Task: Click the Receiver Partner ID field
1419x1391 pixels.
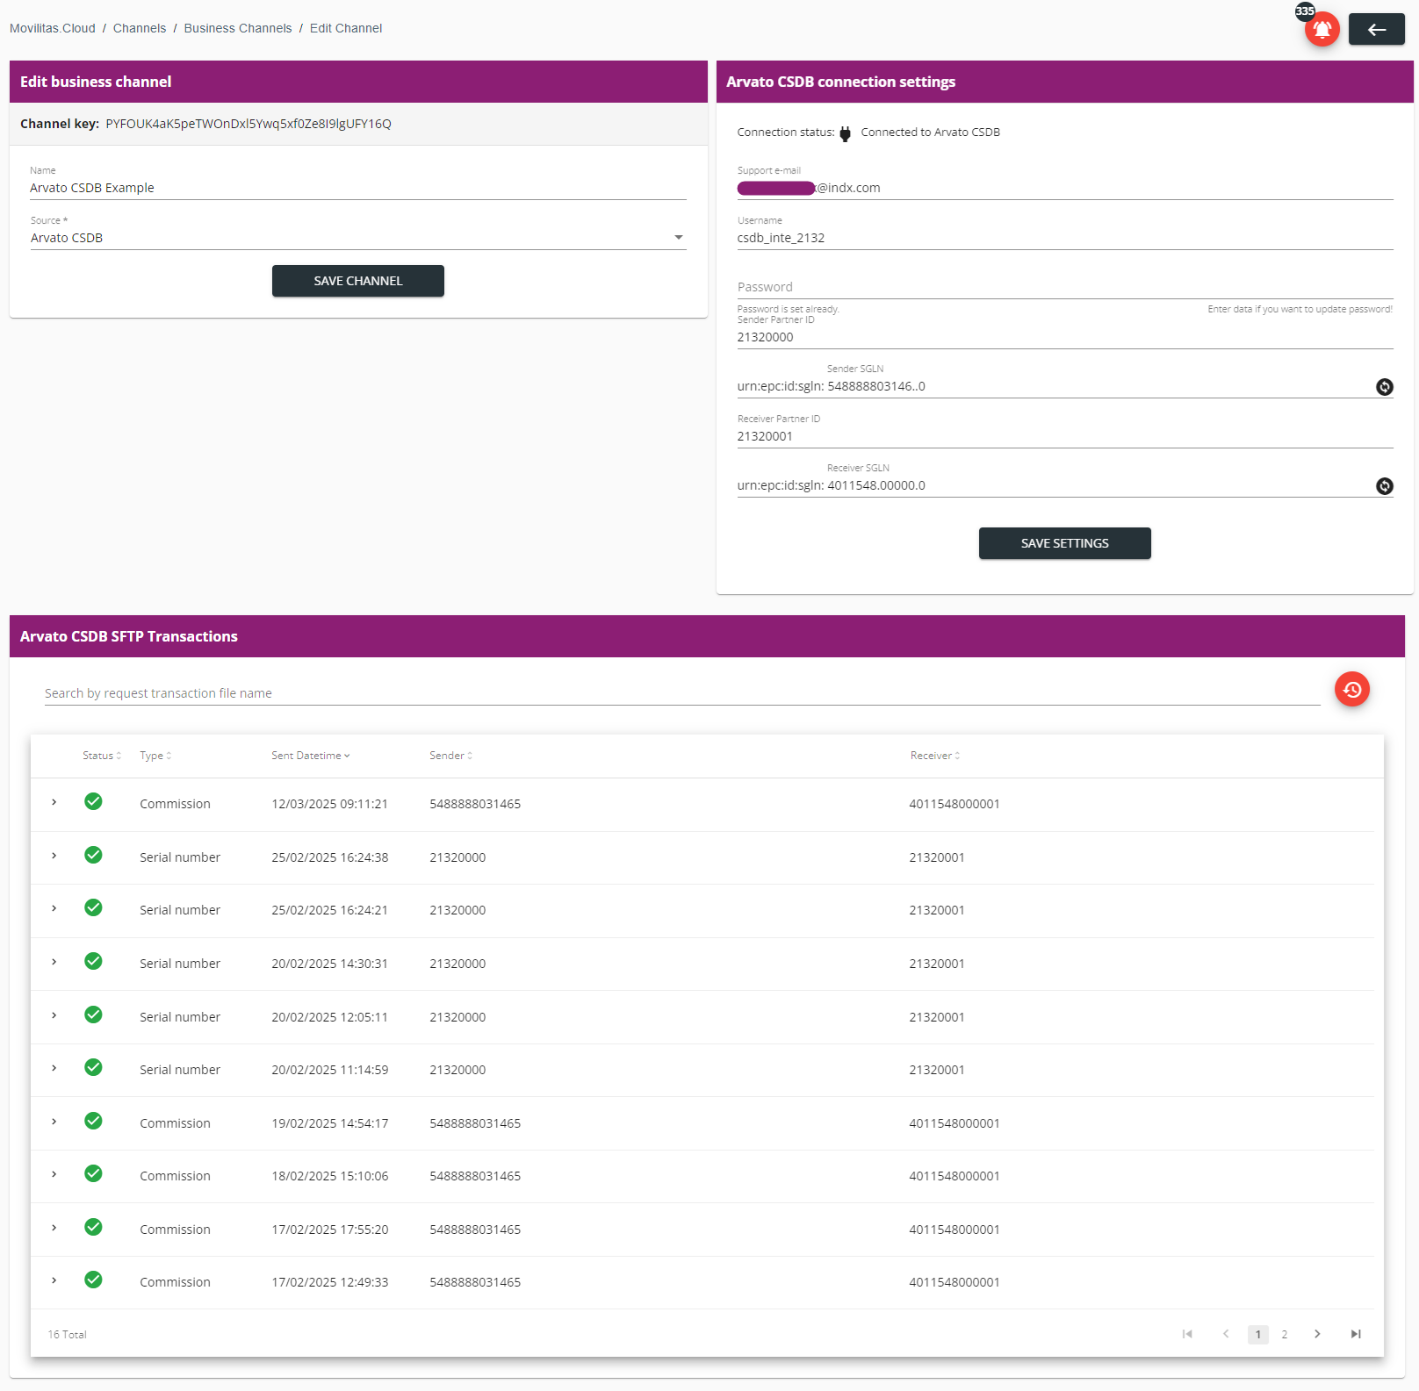Action: [x=1065, y=436]
